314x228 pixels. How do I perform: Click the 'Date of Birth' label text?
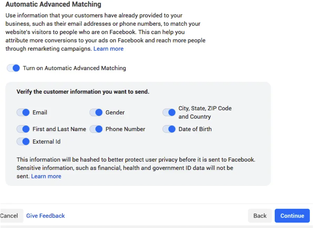coord(195,129)
